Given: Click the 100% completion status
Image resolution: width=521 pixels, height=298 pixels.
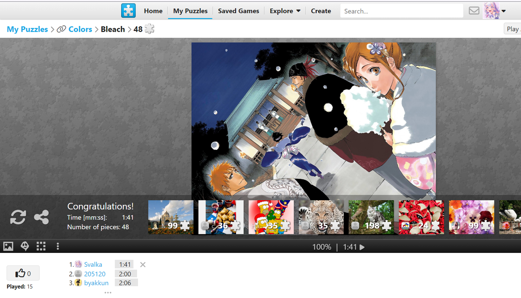Looking at the screenshot, I should [322, 247].
